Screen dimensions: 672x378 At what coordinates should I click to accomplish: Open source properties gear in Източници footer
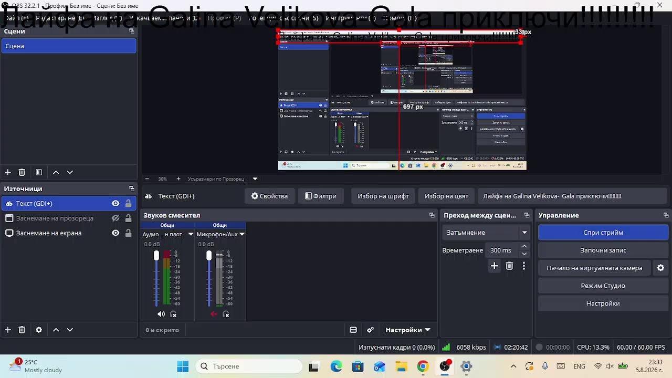[x=39, y=330]
